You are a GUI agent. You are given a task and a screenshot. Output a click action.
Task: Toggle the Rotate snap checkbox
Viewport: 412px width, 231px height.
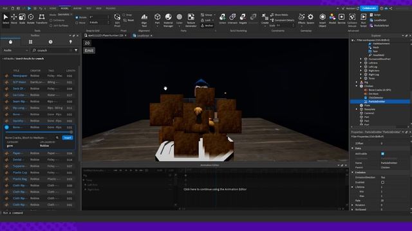tap(77, 17)
